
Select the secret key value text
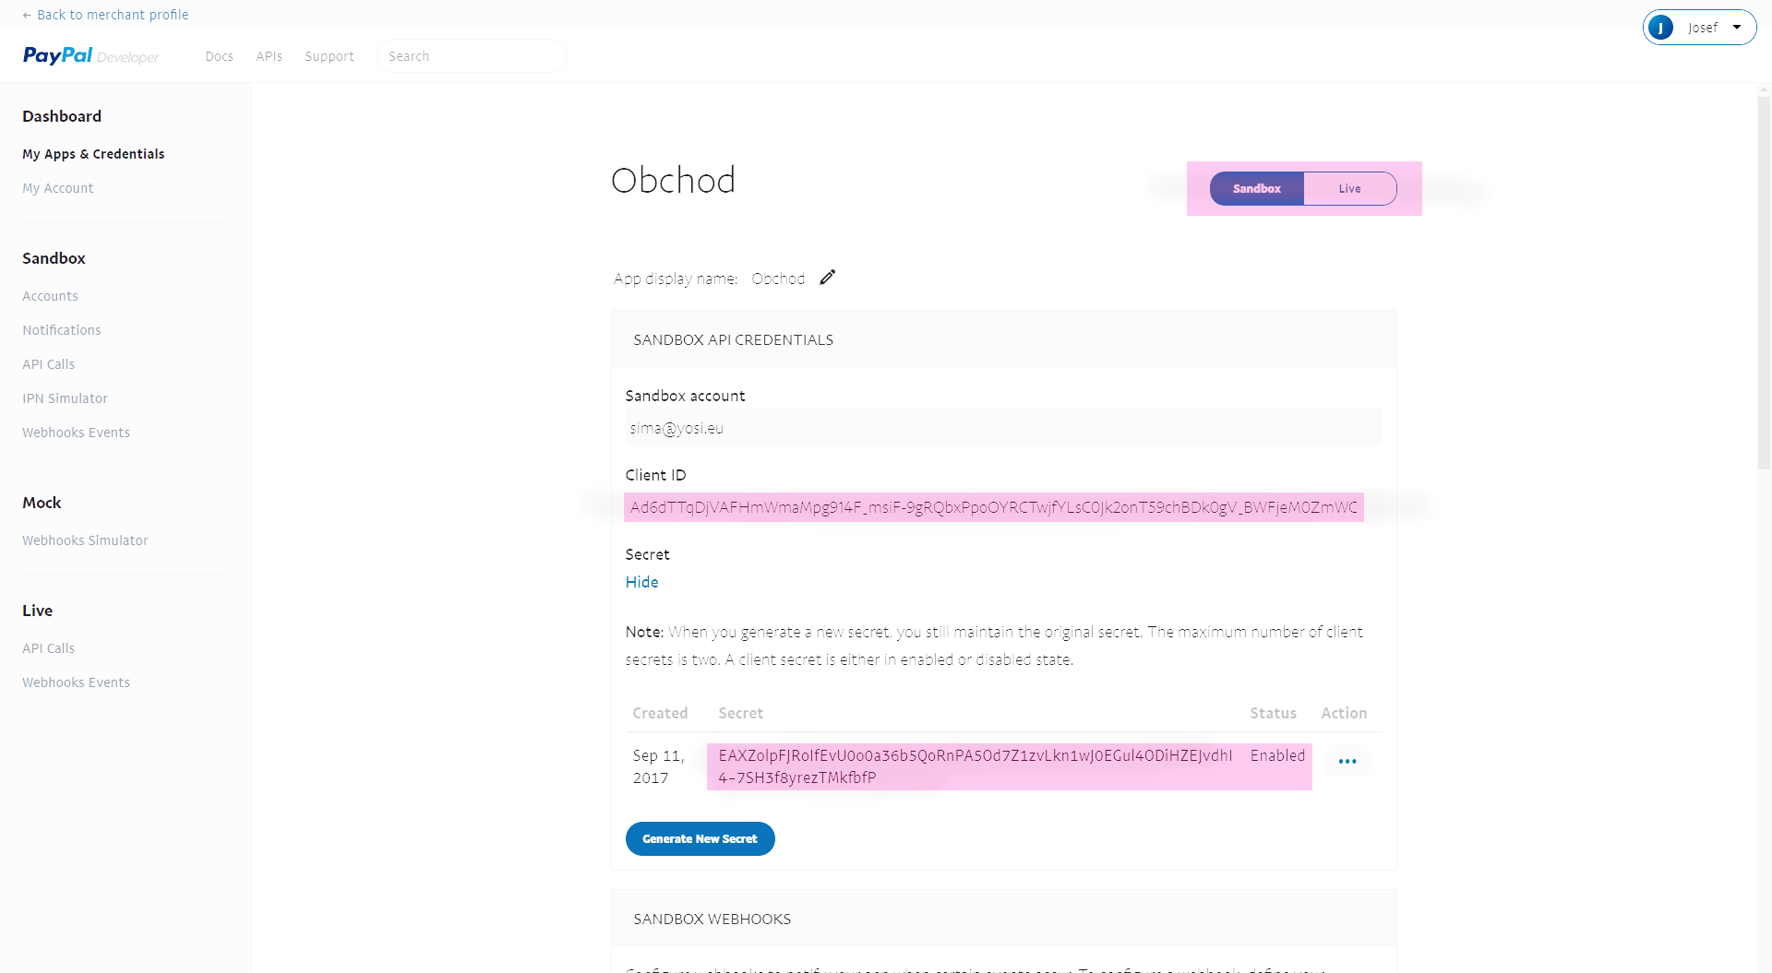pyautogui.click(x=976, y=766)
